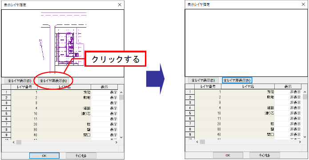Click キャンセル in the right dialog
The image size is (309, 160).
pos(265,155)
